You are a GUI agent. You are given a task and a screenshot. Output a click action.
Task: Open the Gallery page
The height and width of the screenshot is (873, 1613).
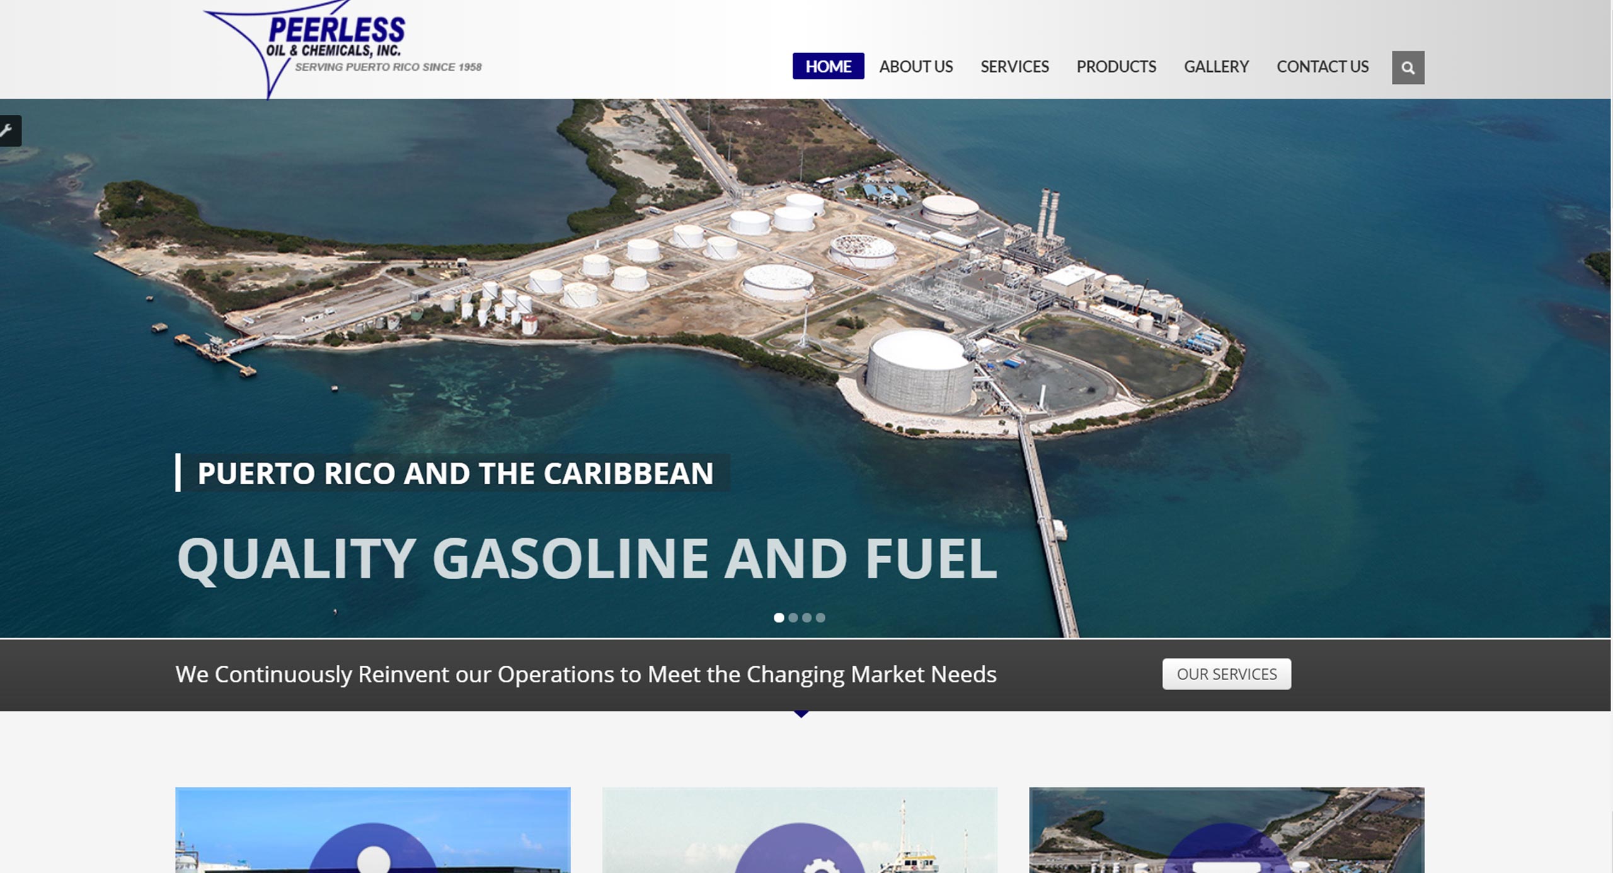[x=1216, y=66]
